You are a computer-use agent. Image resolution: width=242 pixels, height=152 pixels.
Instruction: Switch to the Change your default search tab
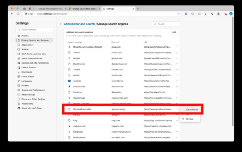click(84, 9)
